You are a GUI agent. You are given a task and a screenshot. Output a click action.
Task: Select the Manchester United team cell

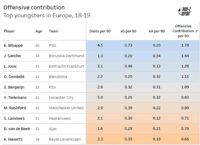coord(66,108)
